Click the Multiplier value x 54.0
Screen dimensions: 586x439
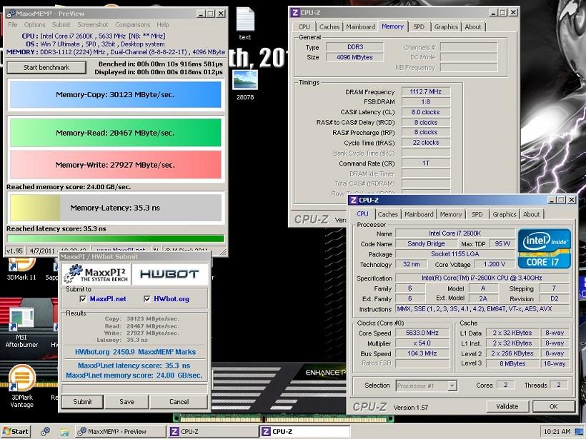point(422,343)
